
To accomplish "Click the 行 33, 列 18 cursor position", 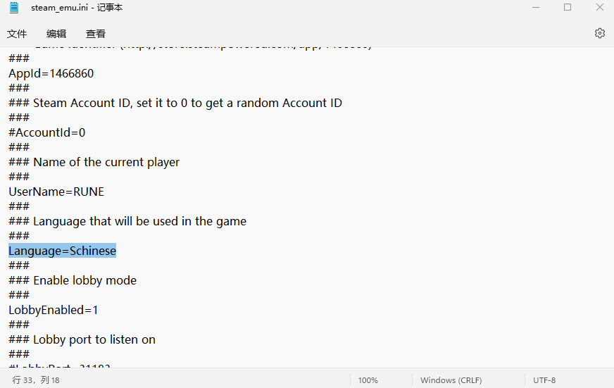I will pyautogui.click(x=36, y=380).
